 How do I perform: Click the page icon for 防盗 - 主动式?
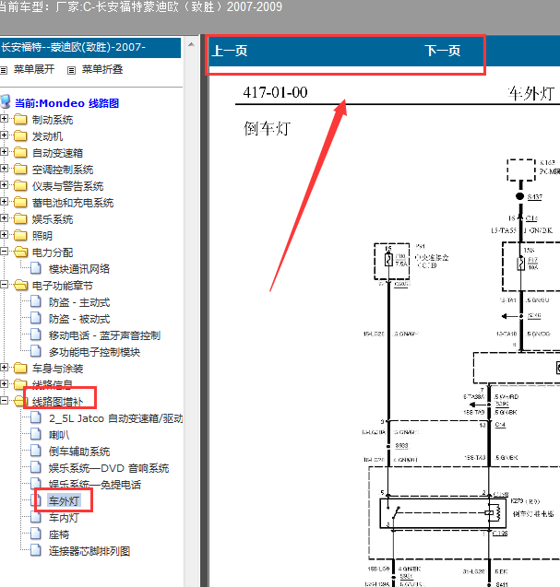pyautogui.click(x=36, y=301)
